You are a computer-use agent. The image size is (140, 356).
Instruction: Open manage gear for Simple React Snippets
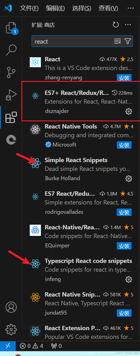(129, 178)
